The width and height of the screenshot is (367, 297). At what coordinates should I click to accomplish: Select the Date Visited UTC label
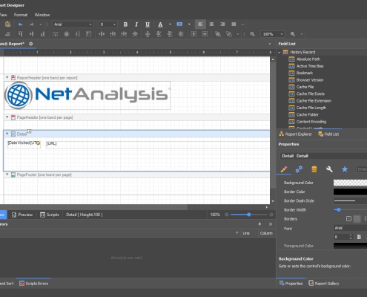coord(24,144)
